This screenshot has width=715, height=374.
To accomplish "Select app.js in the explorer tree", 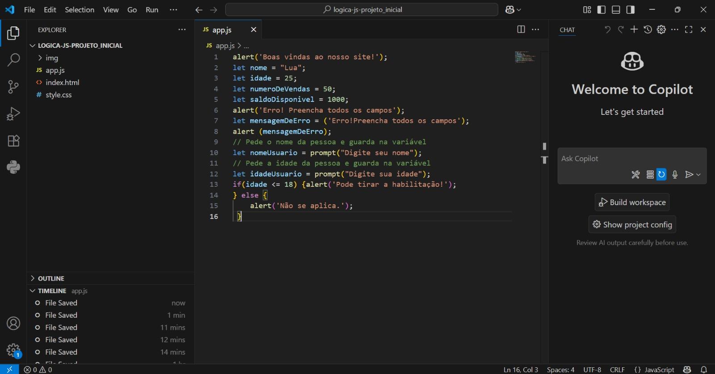I will [x=55, y=70].
